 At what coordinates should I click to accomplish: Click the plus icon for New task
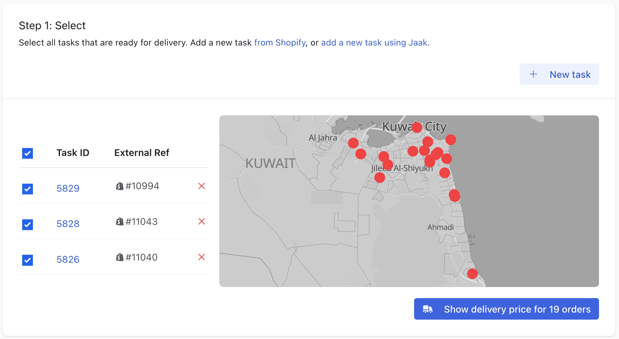533,74
